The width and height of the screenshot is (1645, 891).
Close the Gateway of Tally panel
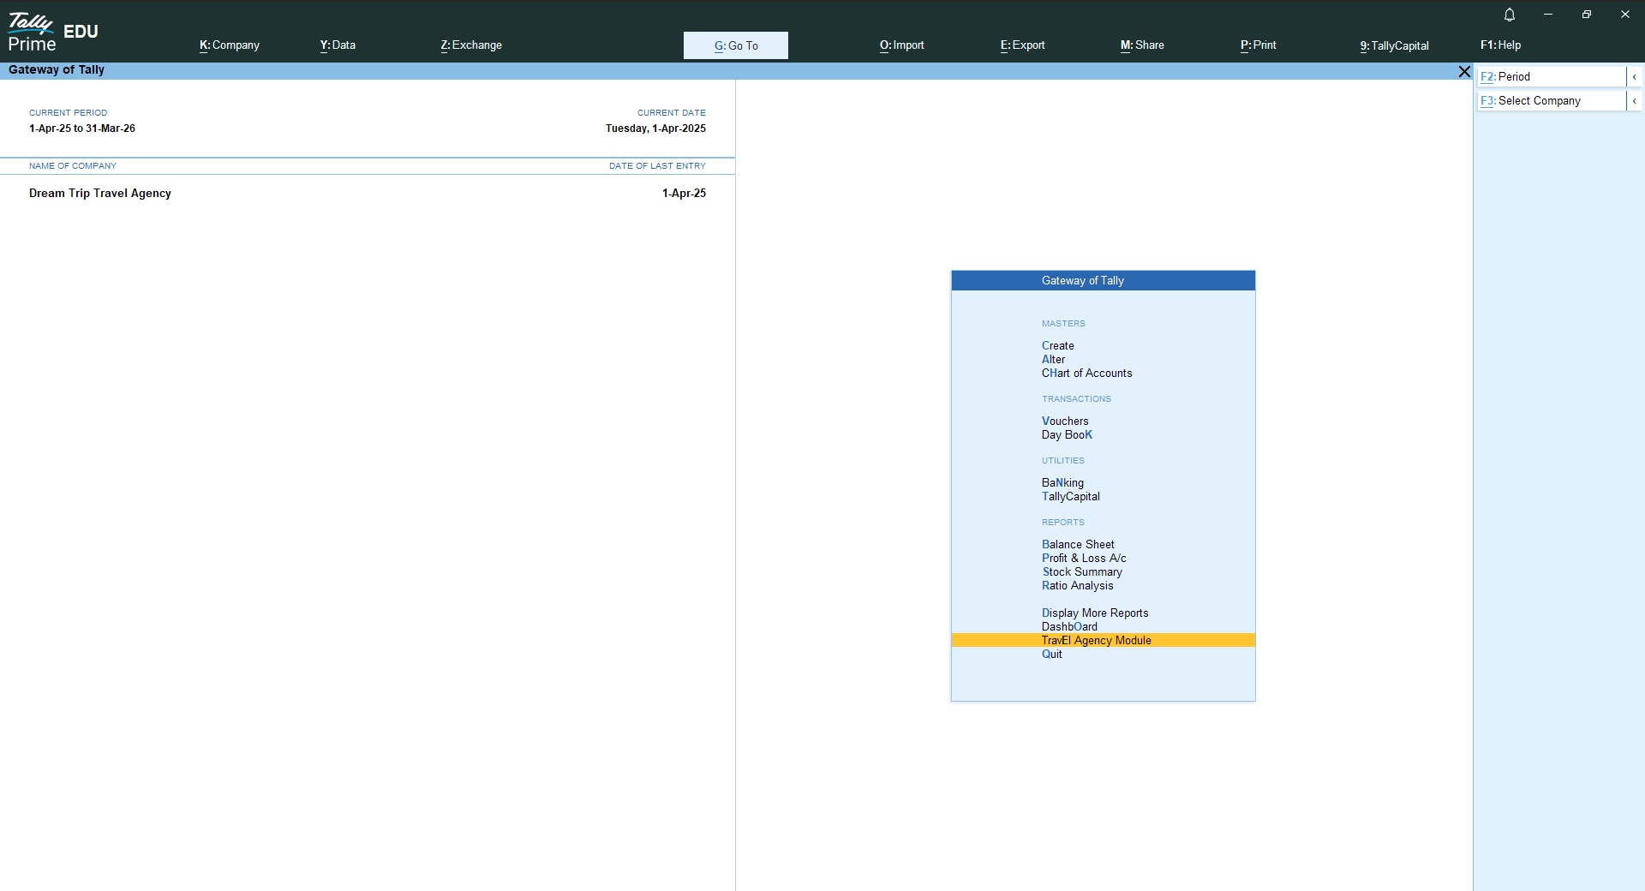point(1464,72)
